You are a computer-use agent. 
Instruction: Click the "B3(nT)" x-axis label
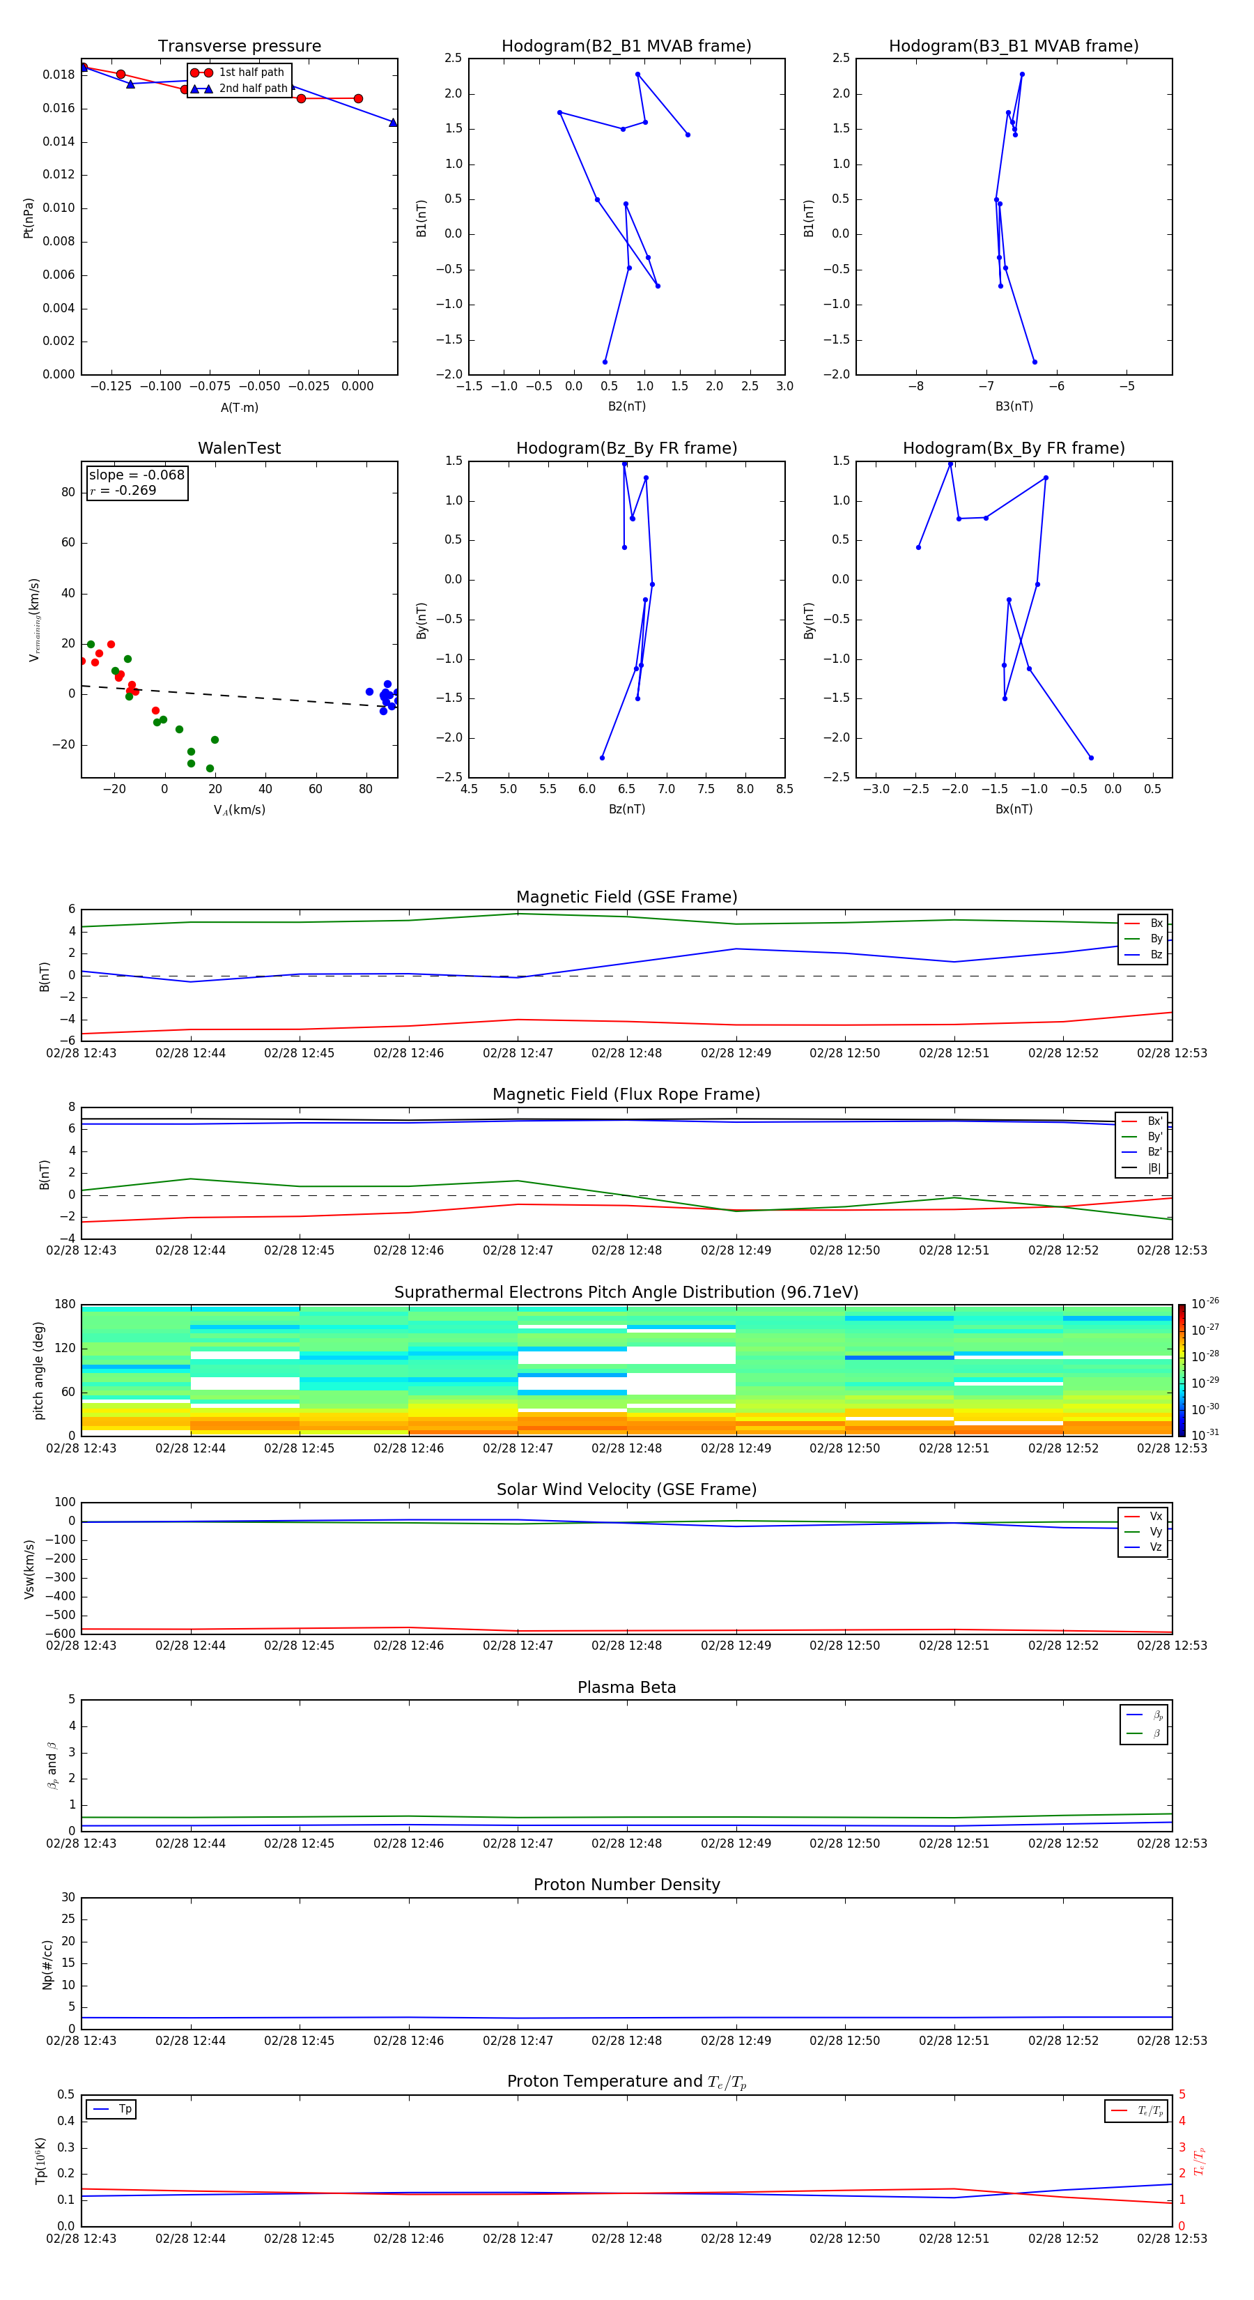(1014, 406)
